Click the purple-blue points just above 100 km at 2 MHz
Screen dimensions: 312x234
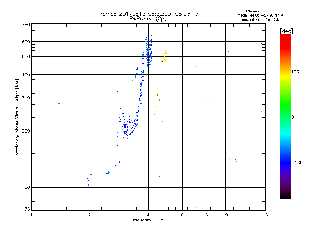(88, 181)
